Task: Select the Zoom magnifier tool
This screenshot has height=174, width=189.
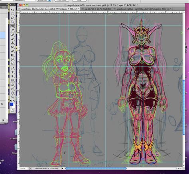Action: click(x=12, y=97)
